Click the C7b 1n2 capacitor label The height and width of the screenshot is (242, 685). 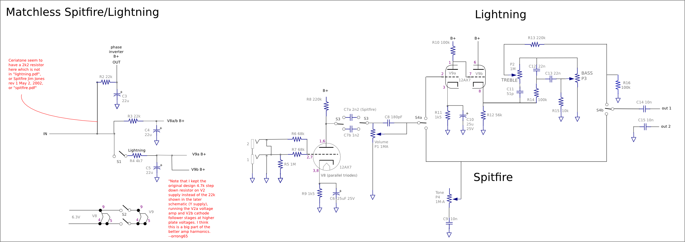(351, 135)
